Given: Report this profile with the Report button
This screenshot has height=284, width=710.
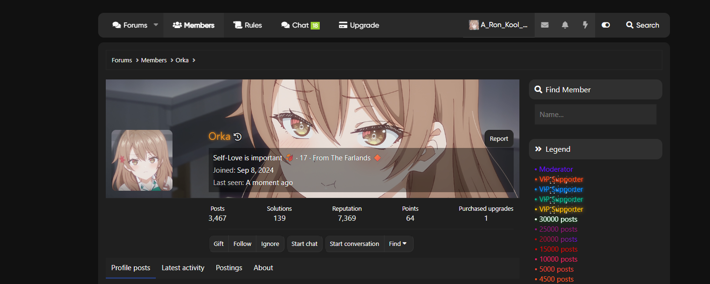Looking at the screenshot, I should pos(499,139).
